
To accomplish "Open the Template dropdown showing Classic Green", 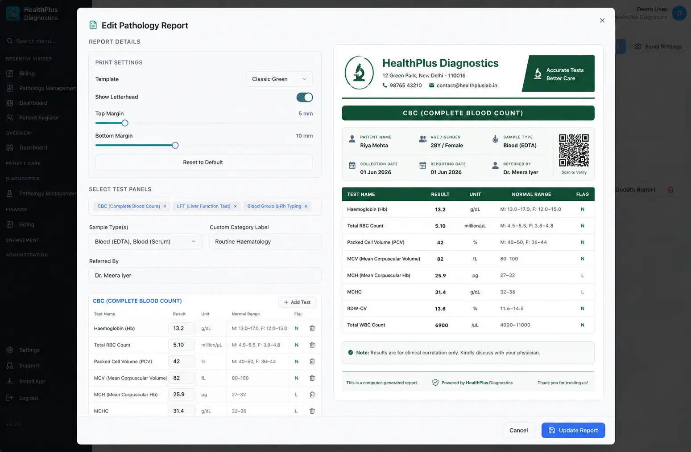I will [x=279, y=79].
